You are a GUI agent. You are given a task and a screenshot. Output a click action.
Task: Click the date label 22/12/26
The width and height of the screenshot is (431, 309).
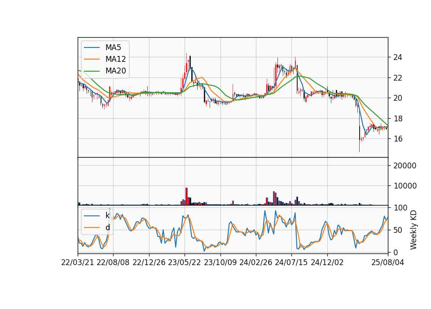pos(149,262)
